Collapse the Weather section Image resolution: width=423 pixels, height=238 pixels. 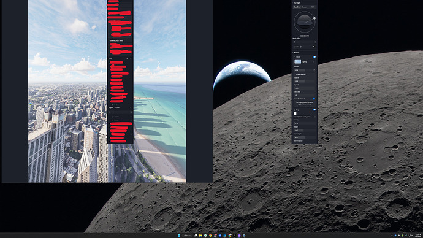(296, 53)
